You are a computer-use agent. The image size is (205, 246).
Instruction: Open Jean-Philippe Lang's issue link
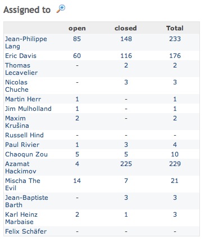click(26, 42)
